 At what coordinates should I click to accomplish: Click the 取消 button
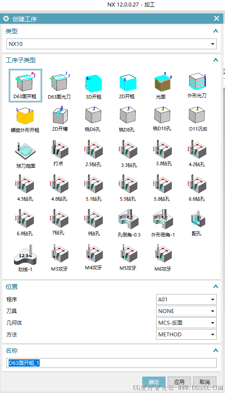(x=205, y=382)
